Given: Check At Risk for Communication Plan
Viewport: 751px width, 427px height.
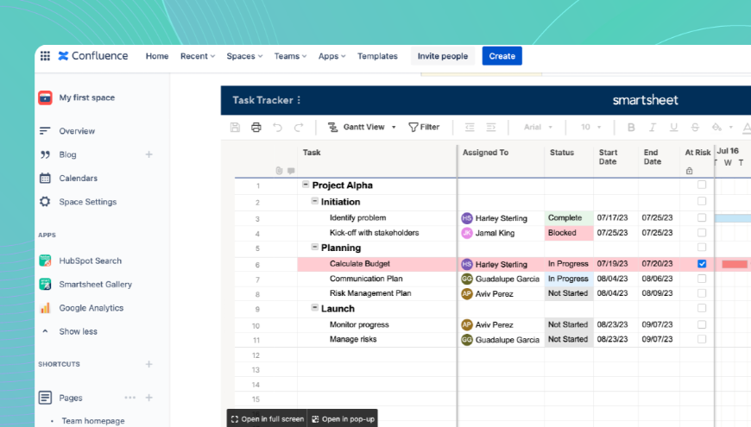Looking at the screenshot, I should point(702,279).
